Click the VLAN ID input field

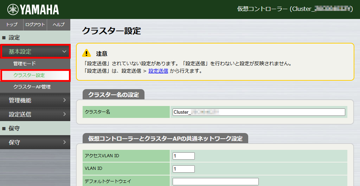tap(184, 169)
